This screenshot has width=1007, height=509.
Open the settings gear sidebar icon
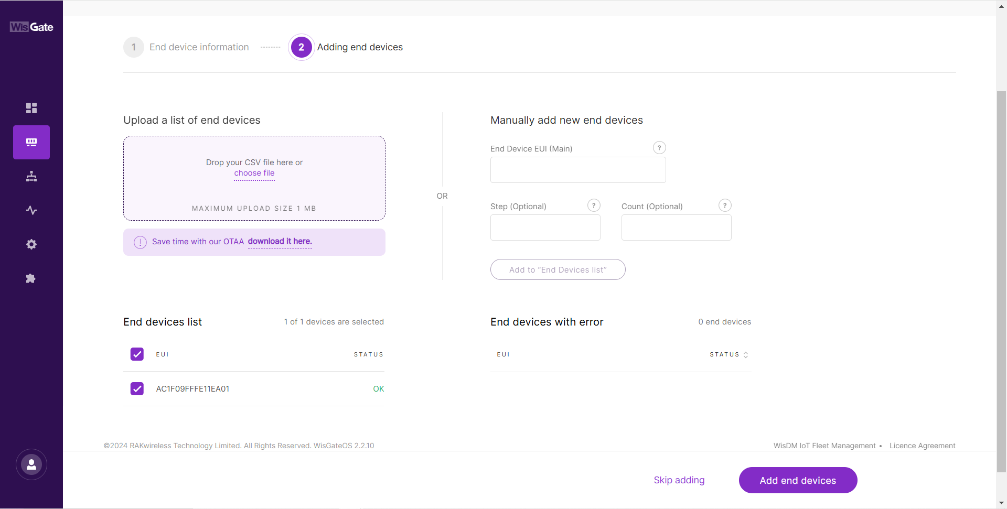[x=31, y=244]
